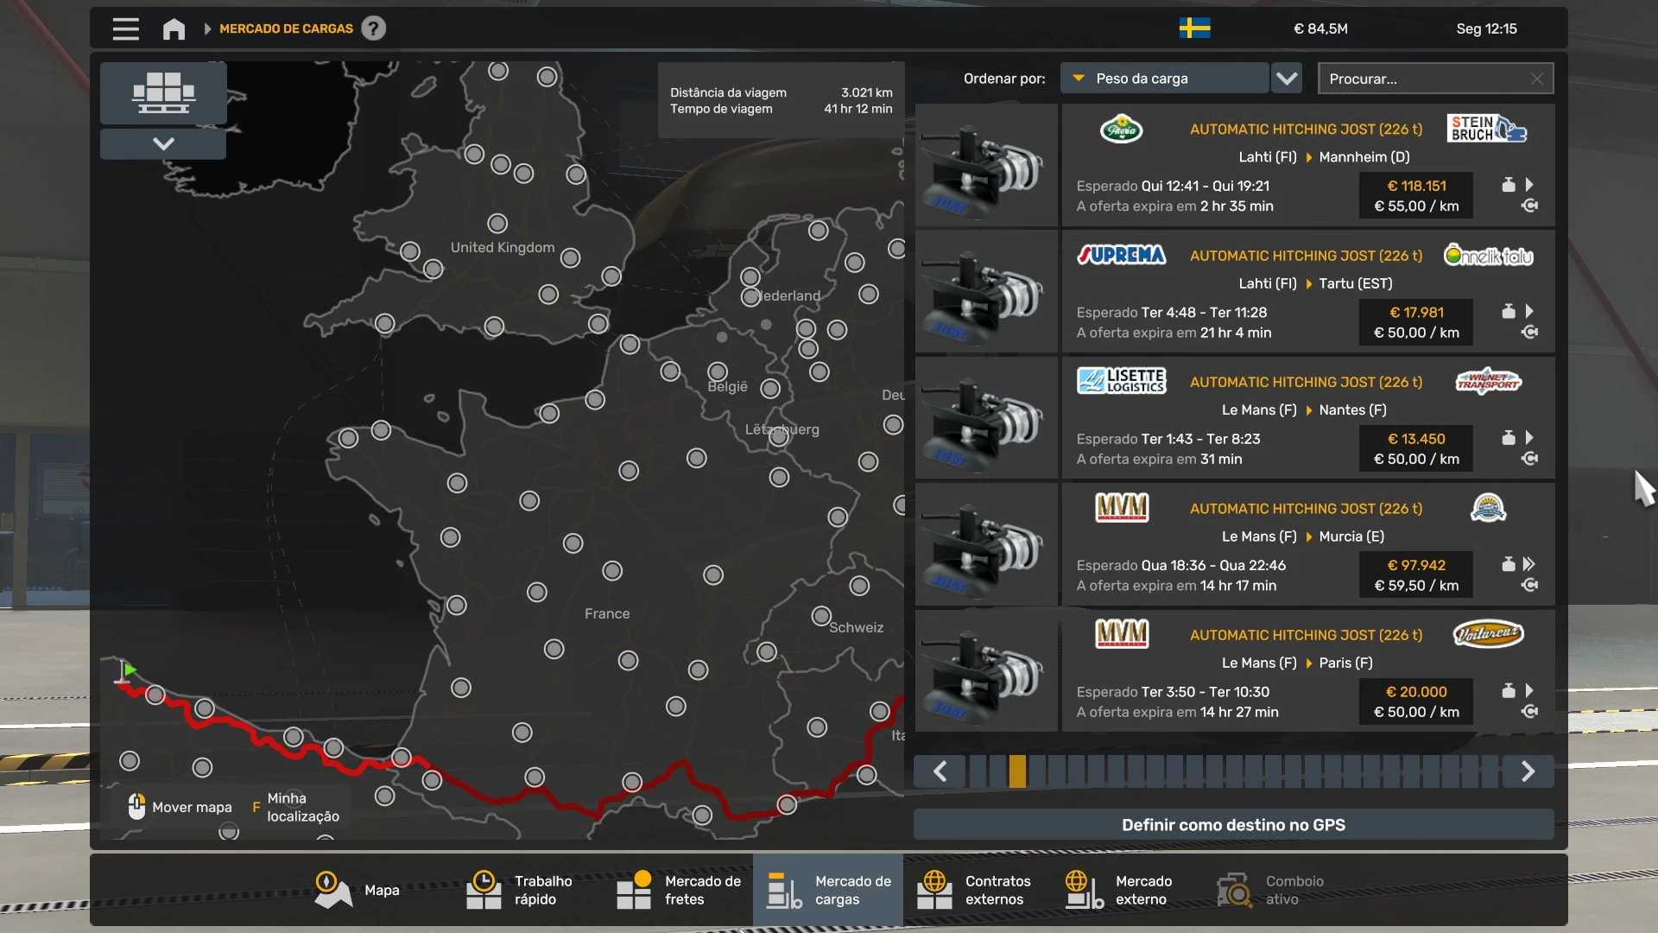Click the cargo pallet stack icon
This screenshot has height=933, width=1658.
pos(163,92)
